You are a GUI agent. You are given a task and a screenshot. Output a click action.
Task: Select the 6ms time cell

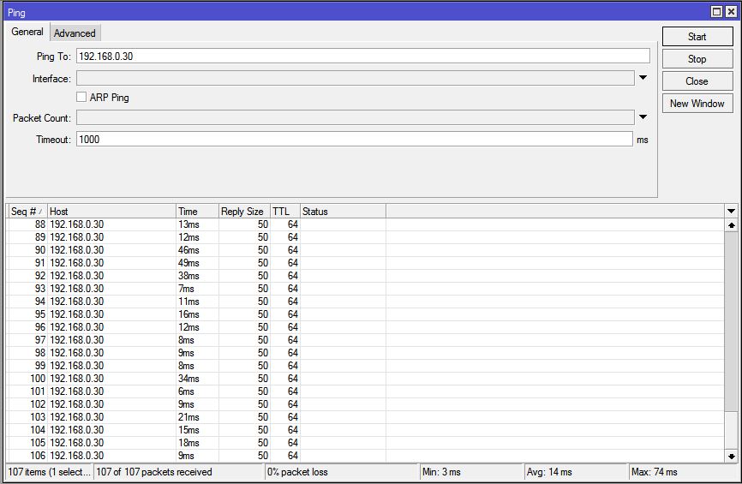(x=197, y=391)
